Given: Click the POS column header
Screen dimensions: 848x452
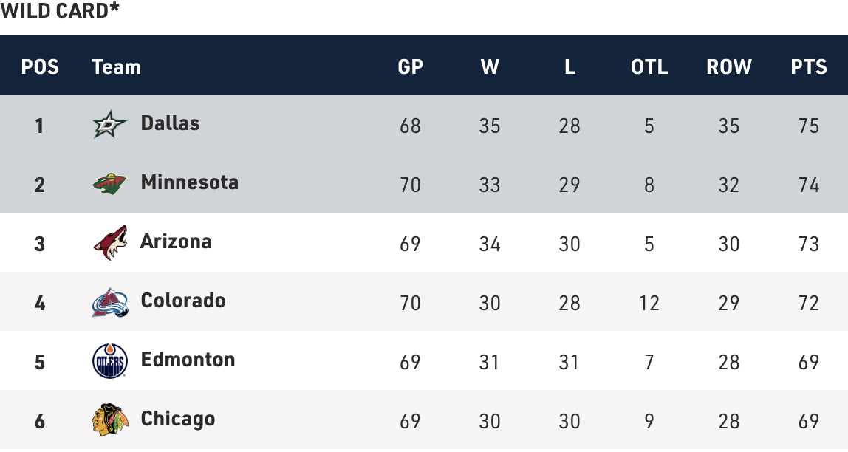Looking at the screenshot, I should pos(40,67).
